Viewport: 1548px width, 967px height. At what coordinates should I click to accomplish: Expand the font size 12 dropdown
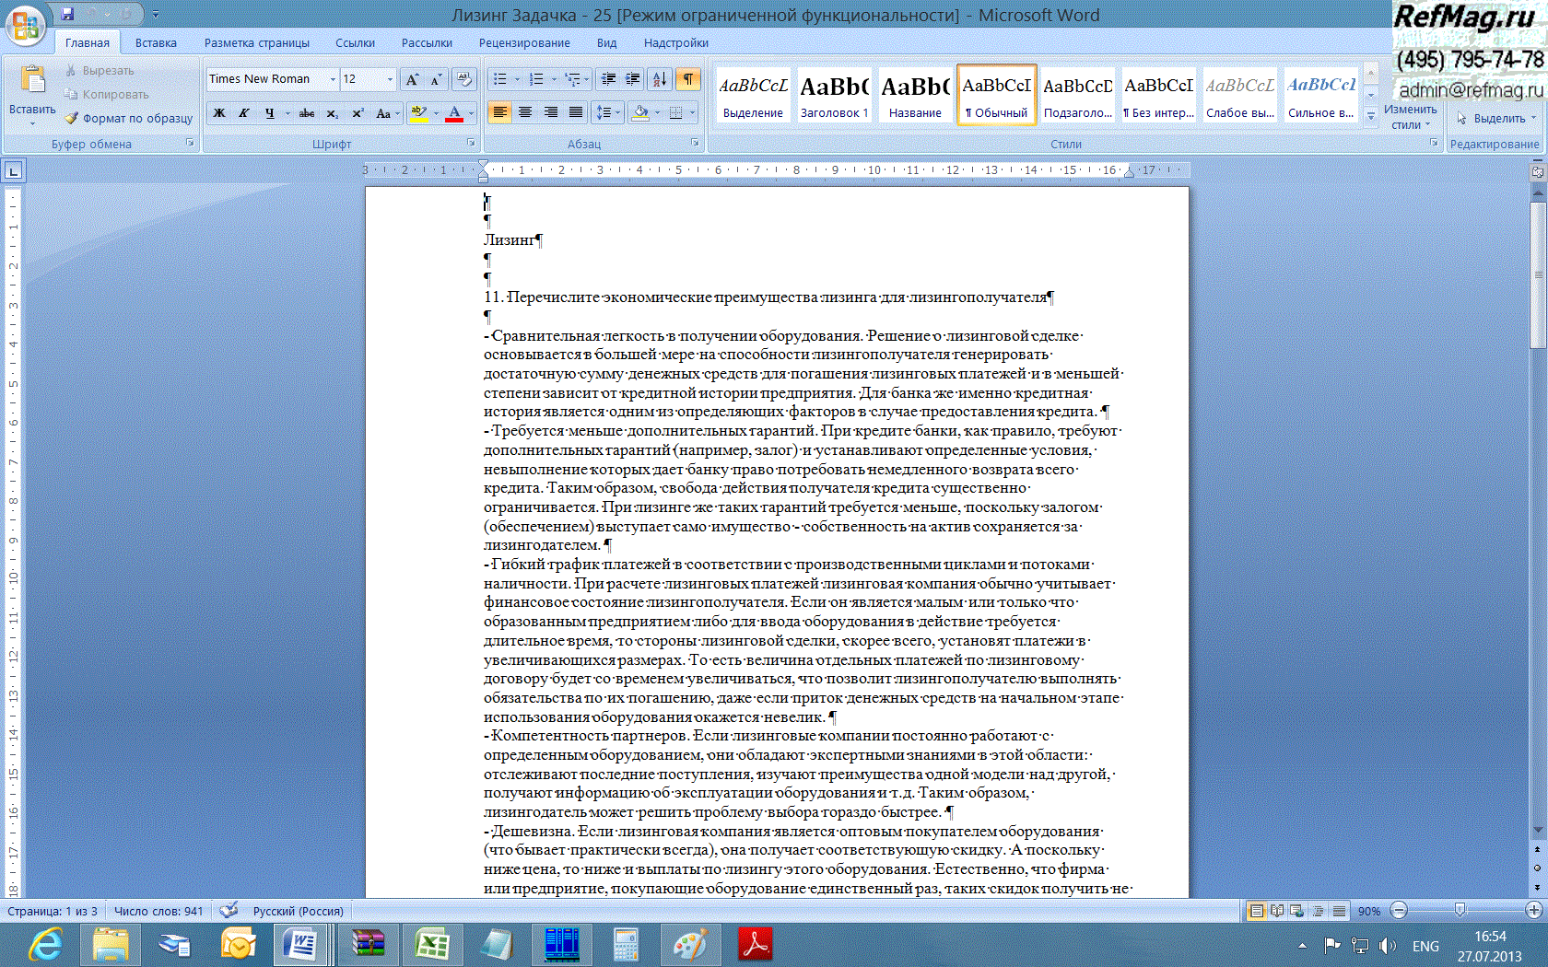pyautogui.click(x=390, y=79)
